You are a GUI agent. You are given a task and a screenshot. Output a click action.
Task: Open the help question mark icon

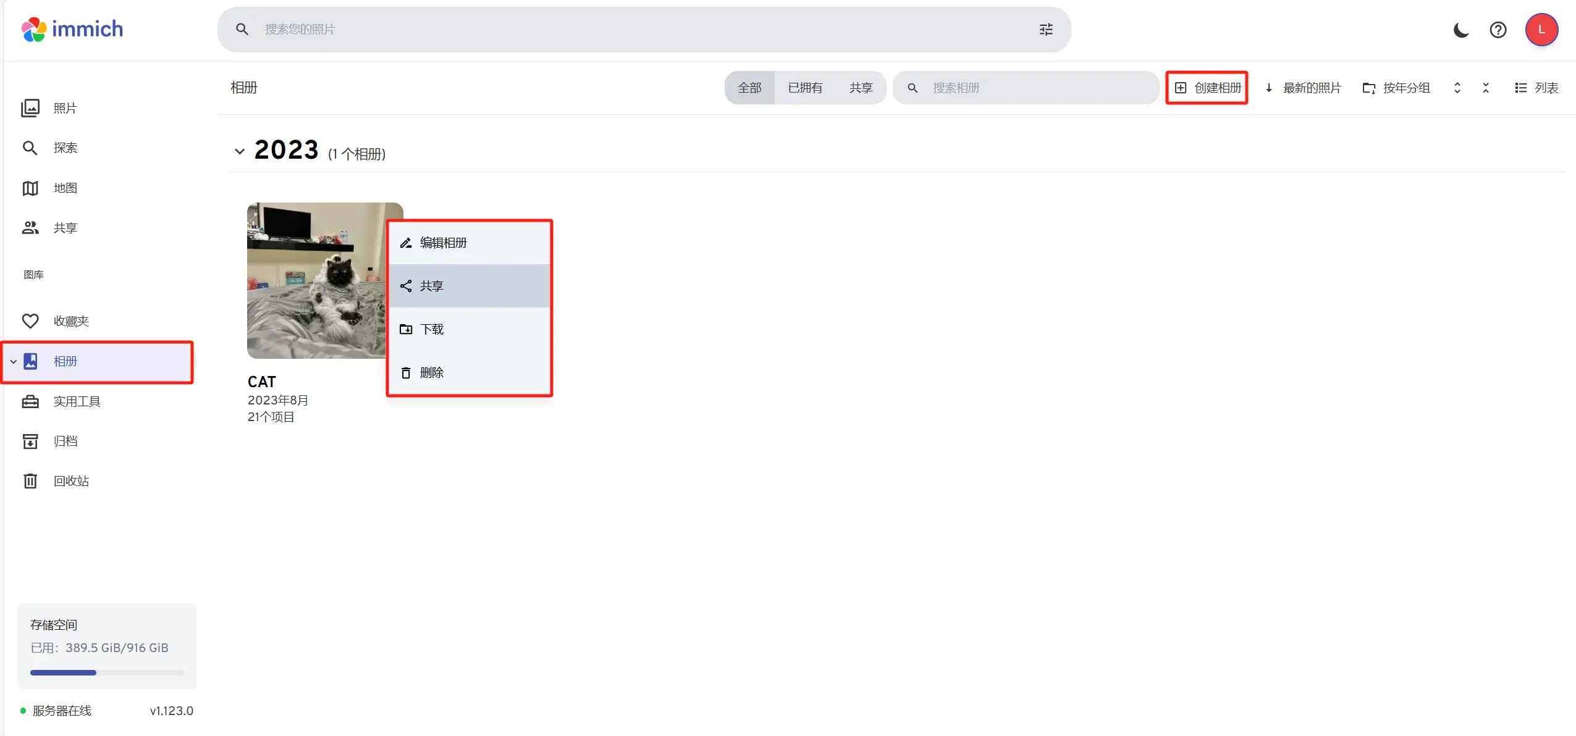click(1498, 30)
